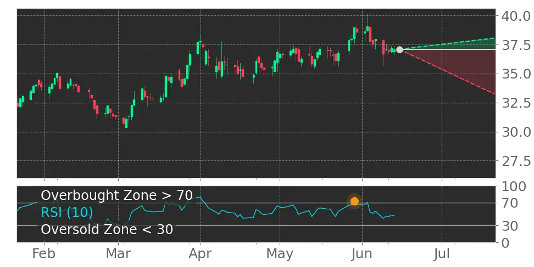Click the RSI axis value 70
This screenshot has height=267, width=534.
coord(510,203)
